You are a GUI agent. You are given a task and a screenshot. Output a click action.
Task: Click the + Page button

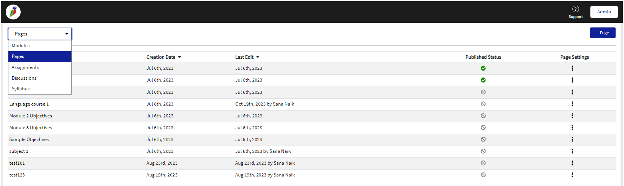tap(603, 33)
